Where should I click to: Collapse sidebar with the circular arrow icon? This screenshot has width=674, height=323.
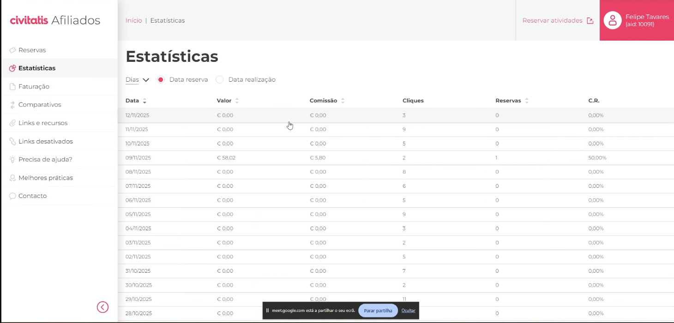pos(102,307)
